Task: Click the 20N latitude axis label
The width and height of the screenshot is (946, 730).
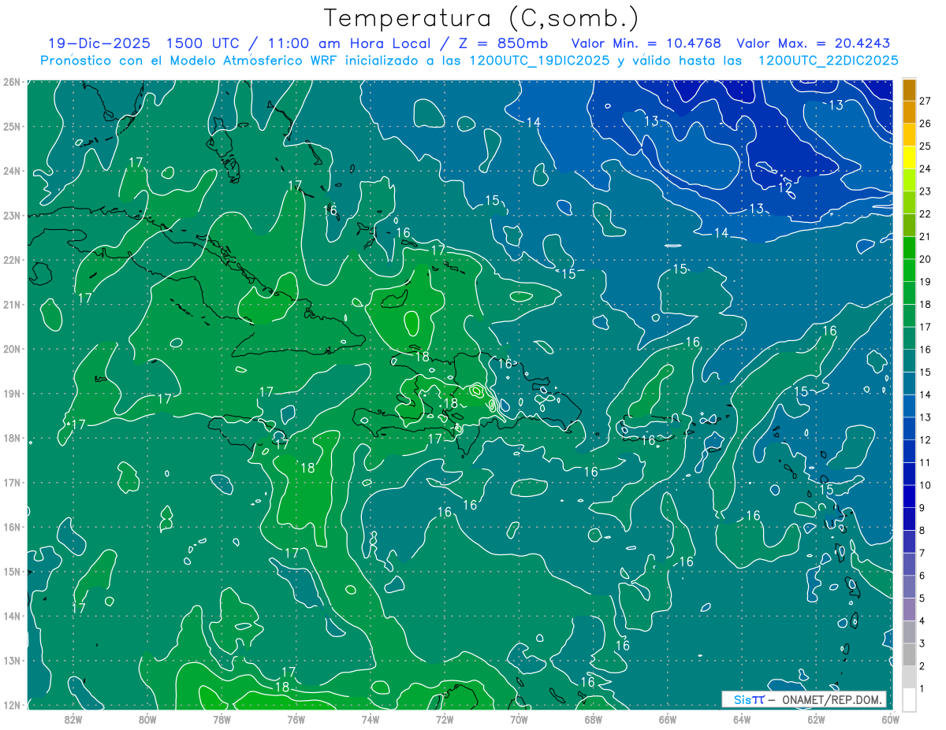Action: click(x=11, y=349)
